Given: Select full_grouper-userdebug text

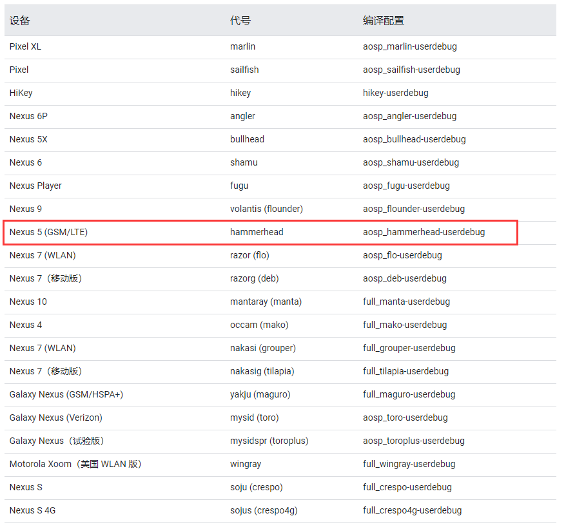Looking at the screenshot, I should coord(409,348).
